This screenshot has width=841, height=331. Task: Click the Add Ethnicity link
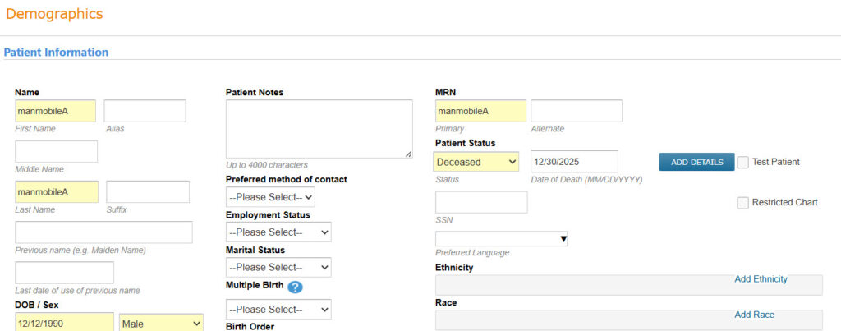(x=761, y=279)
